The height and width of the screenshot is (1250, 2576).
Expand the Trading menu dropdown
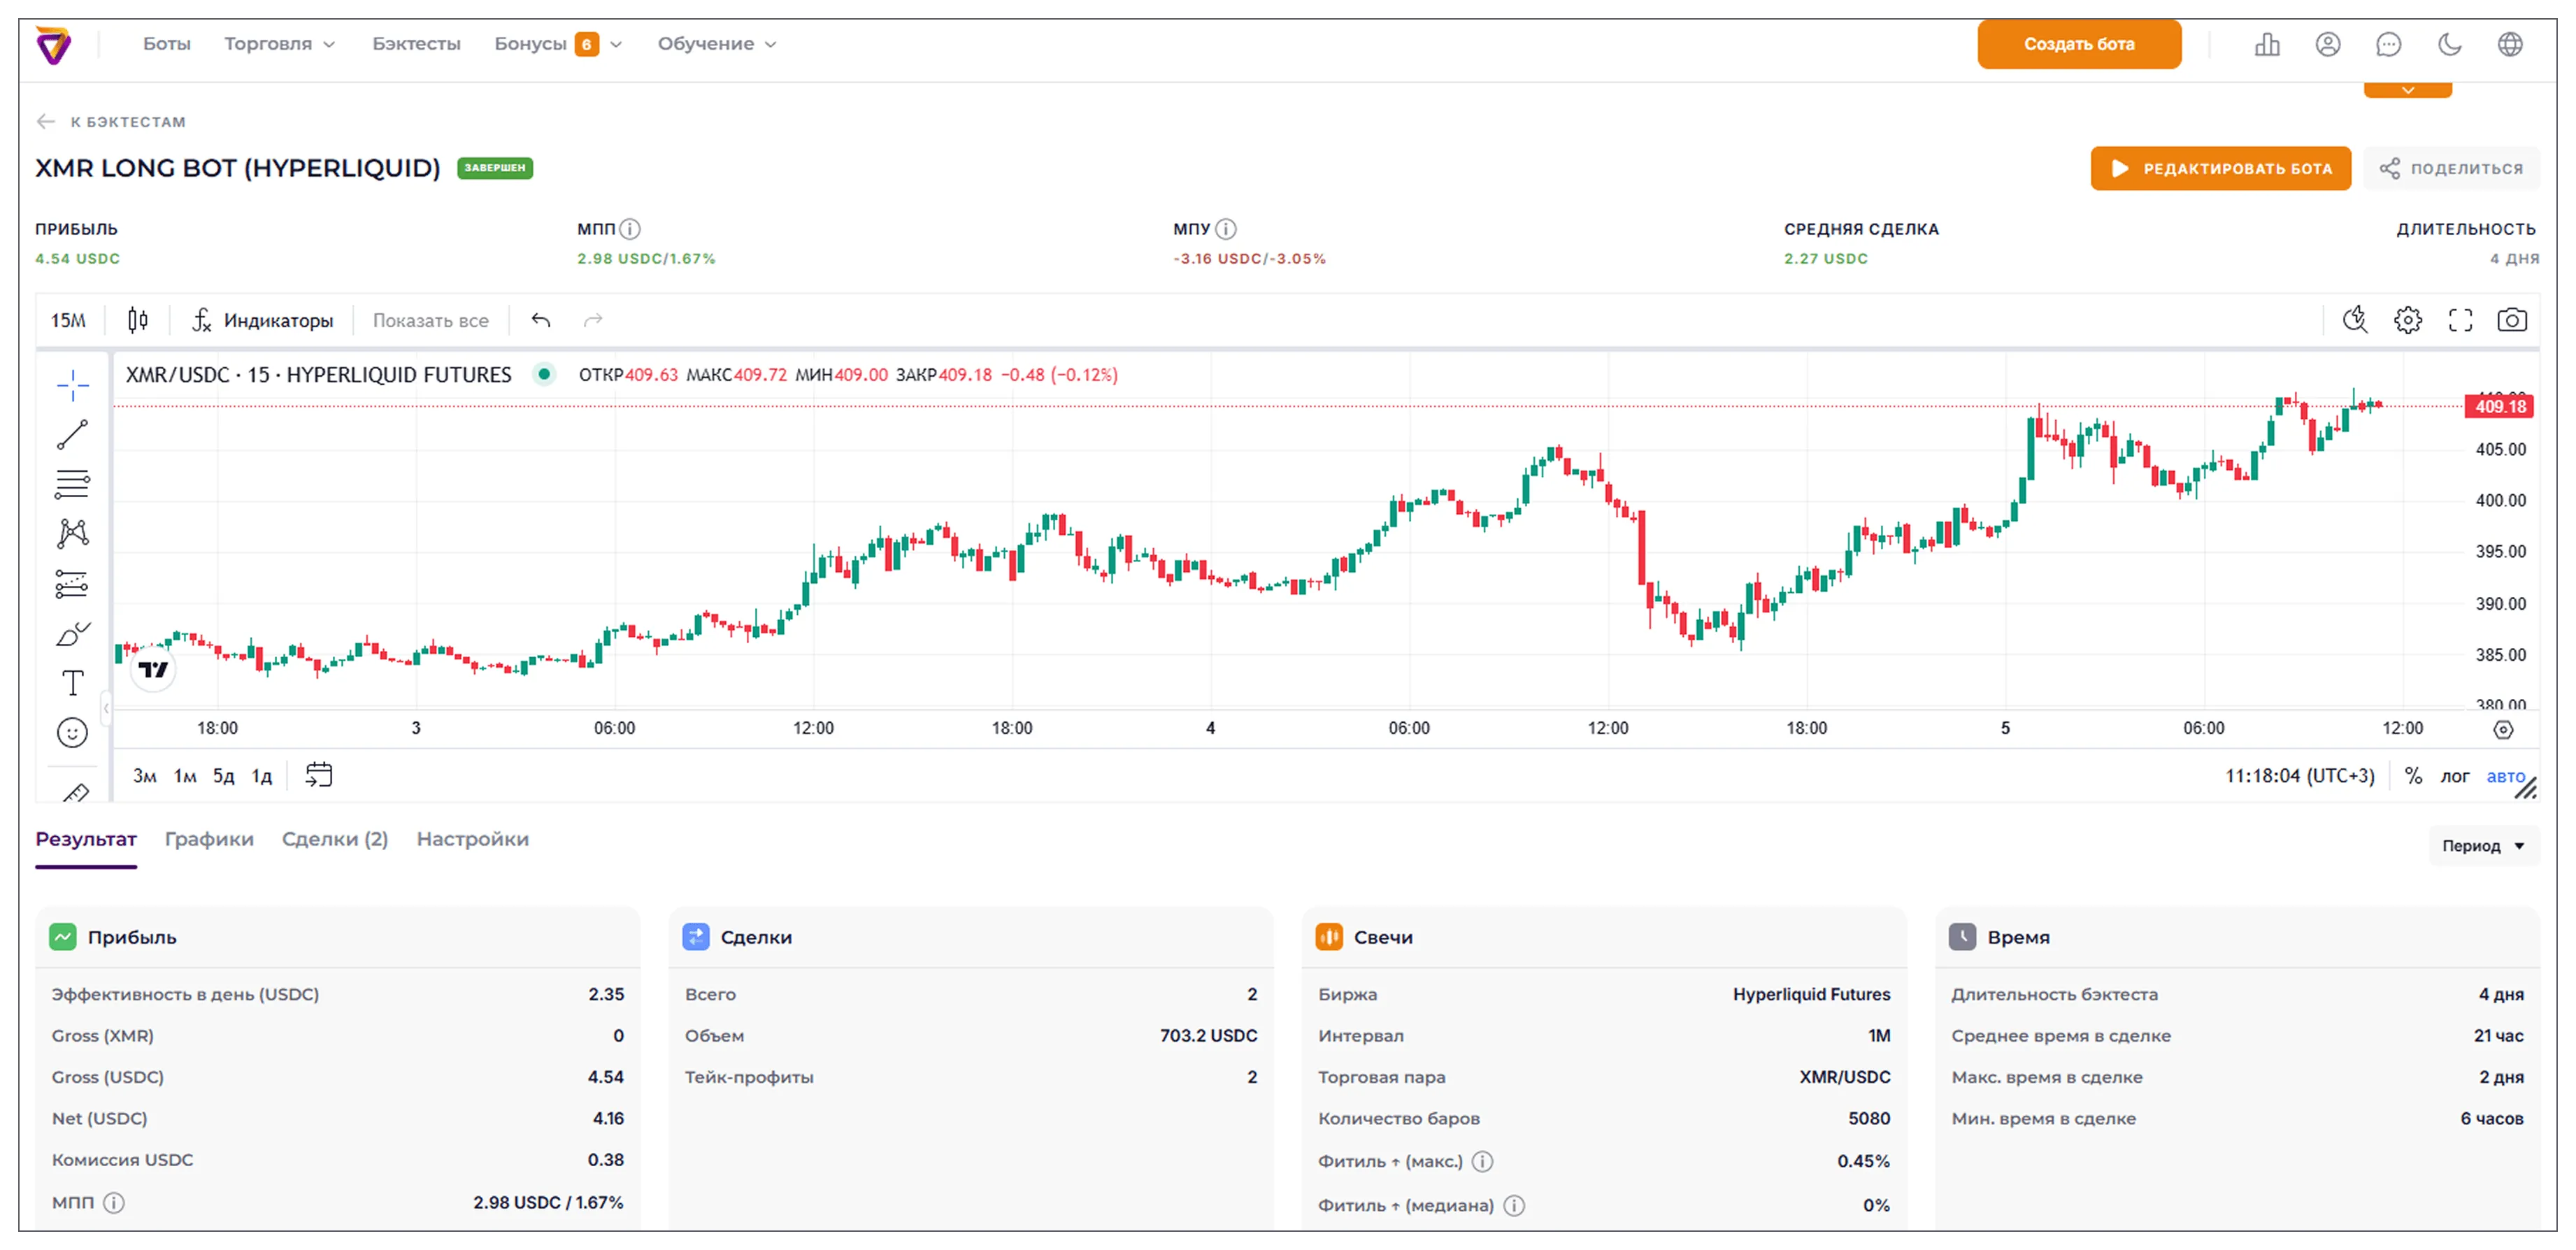coord(280,44)
